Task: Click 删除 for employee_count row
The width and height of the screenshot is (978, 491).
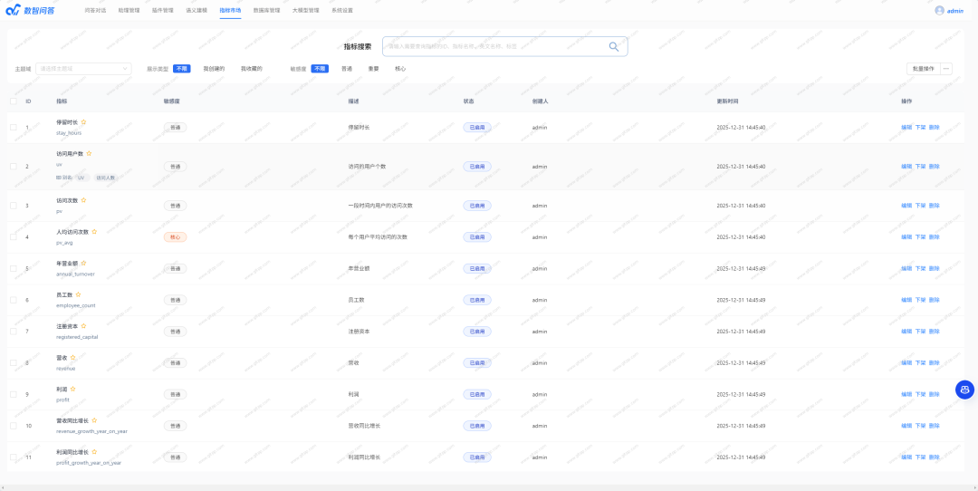Action: click(x=934, y=300)
